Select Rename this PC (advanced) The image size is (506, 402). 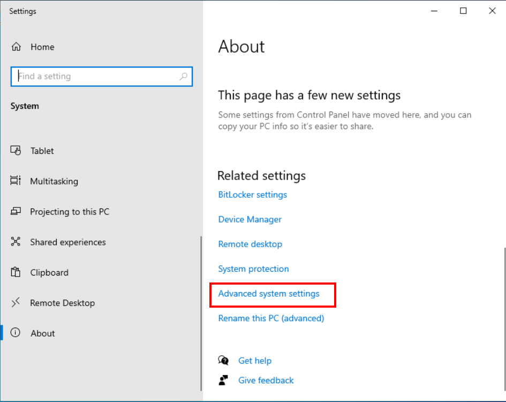pyautogui.click(x=271, y=318)
